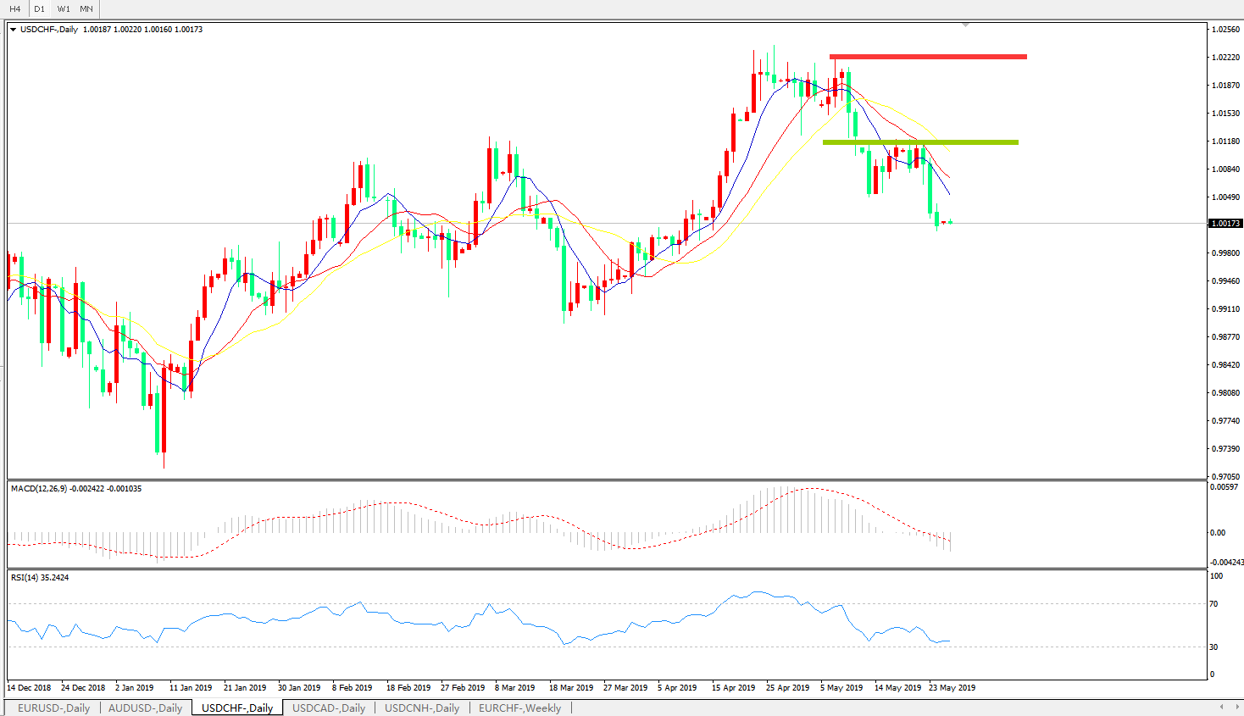Switch to AUDUSD-,Daily chart tab
This screenshot has width=1244, height=716.
point(145,708)
